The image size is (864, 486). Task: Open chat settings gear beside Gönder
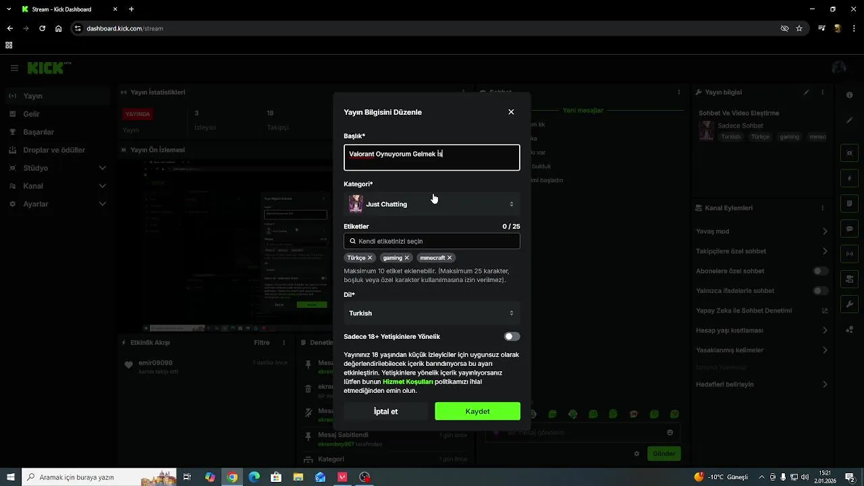pyautogui.click(x=637, y=454)
